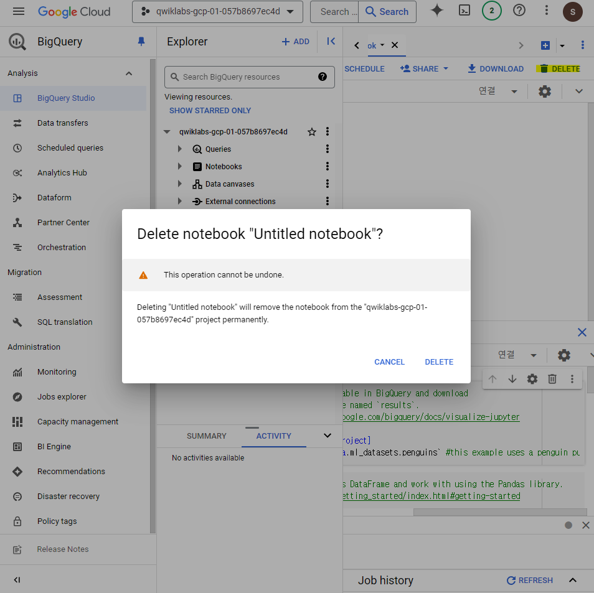Delete the cell with trash icon

click(x=552, y=379)
